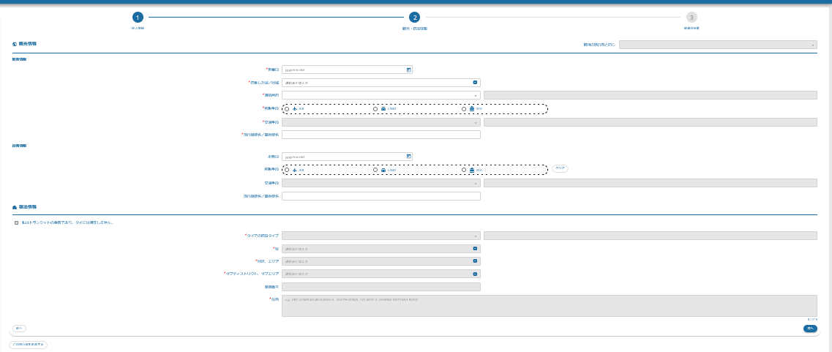832x352 pixels.
Task: Open the country boarded selection field
Action: (x=377, y=83)
